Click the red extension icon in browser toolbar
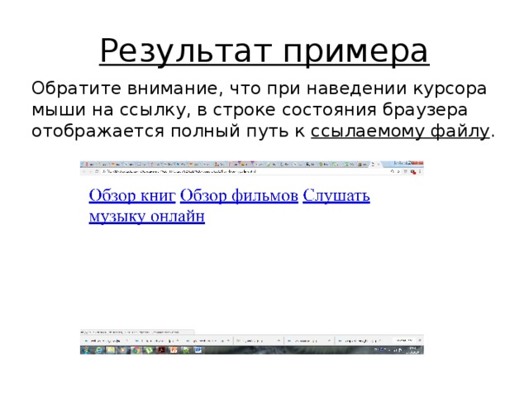Image resolution: width=529 pixels, height=397 pixels. tap(412, 171)
